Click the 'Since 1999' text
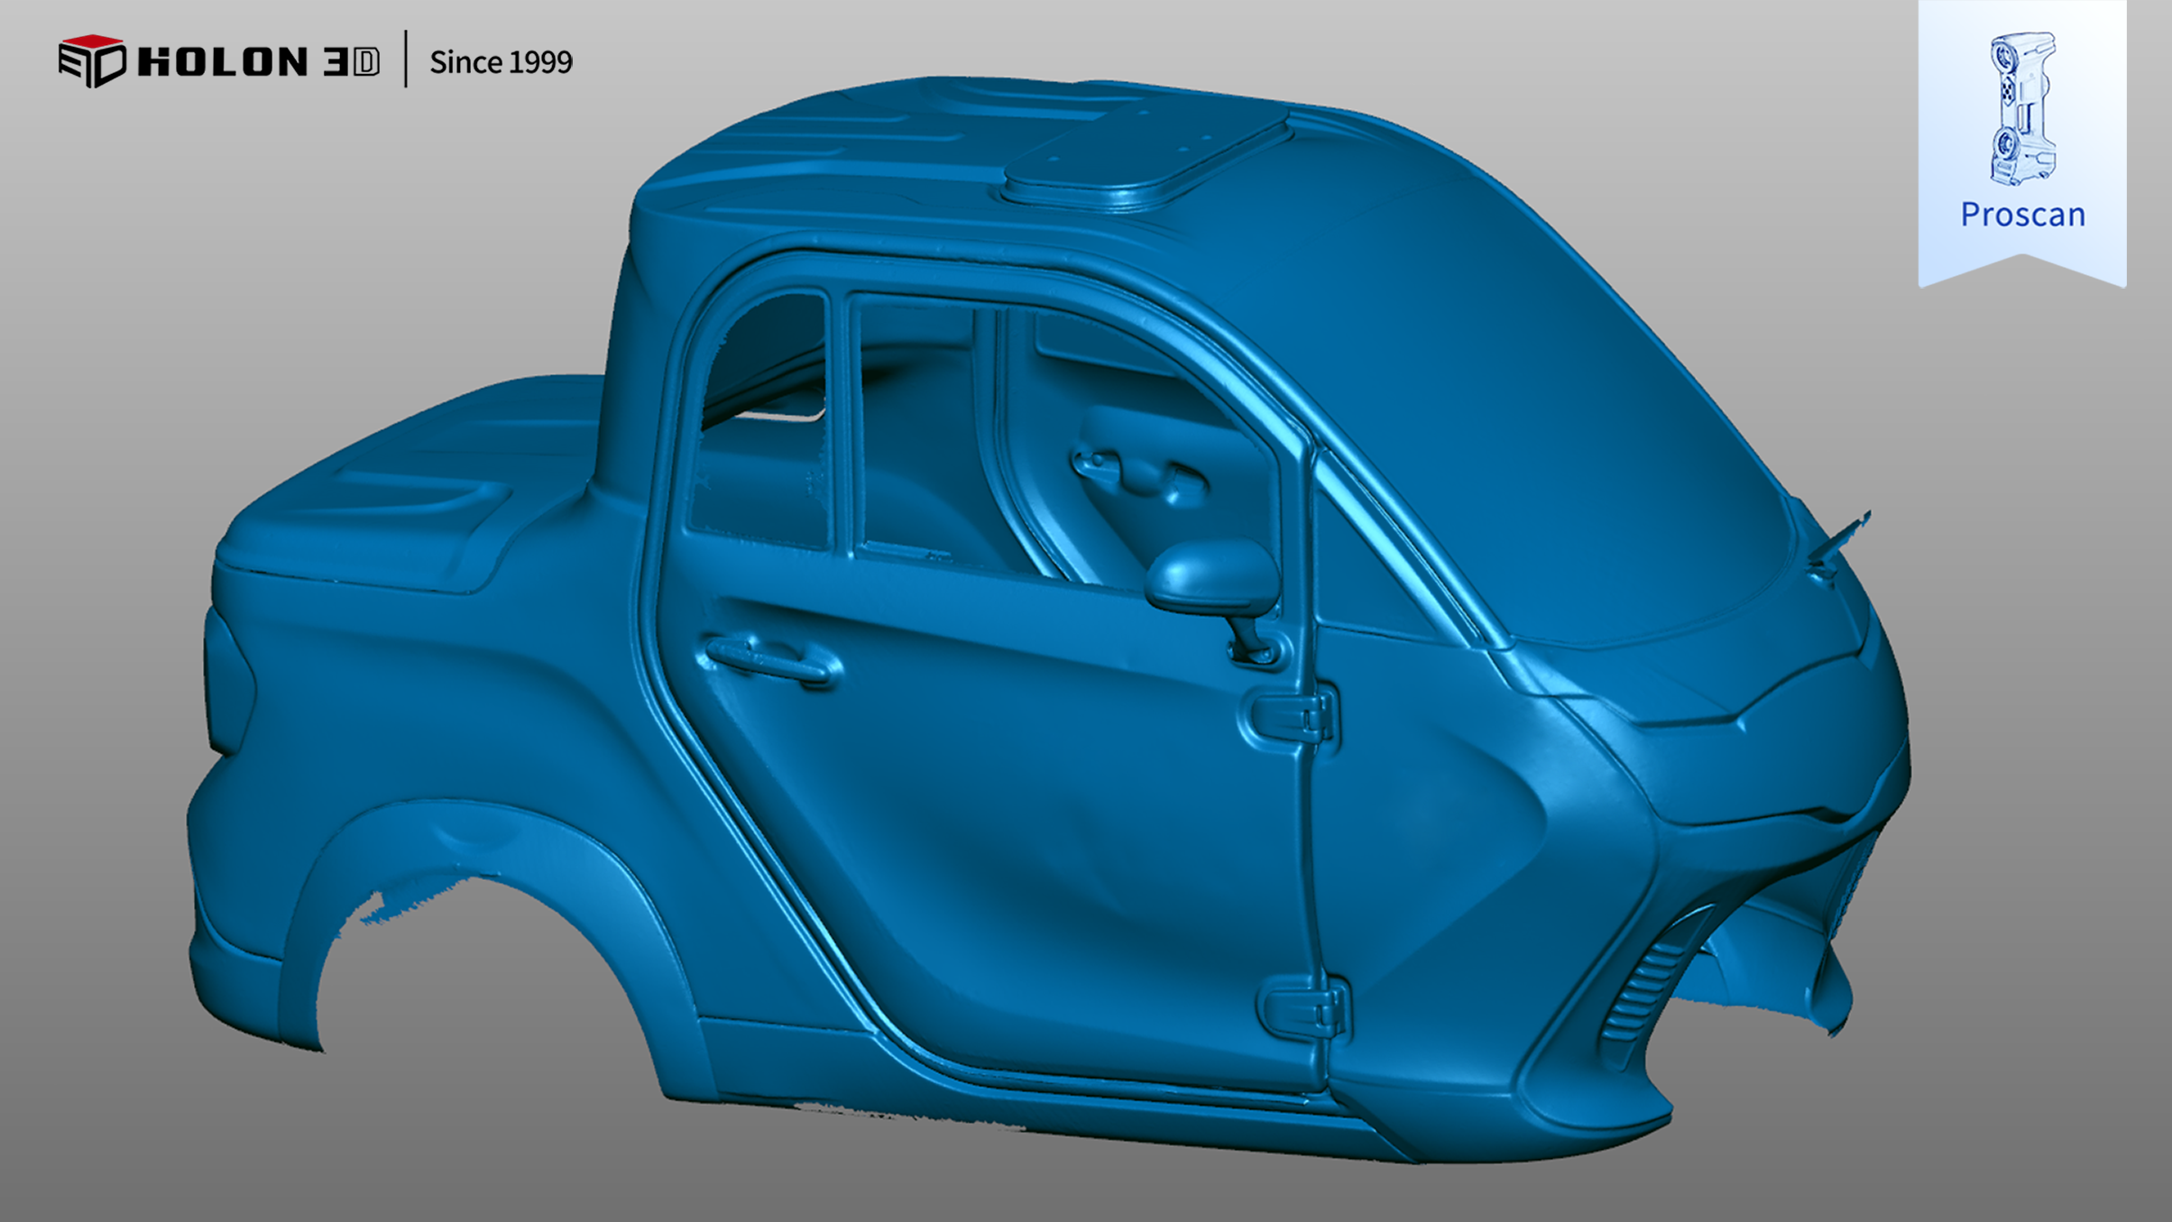 (x=501, y=62)
